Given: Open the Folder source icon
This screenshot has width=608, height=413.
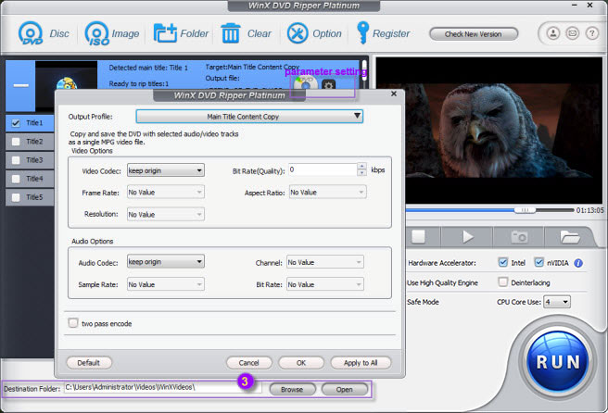Looking at the screenshot, I should 165,33.
